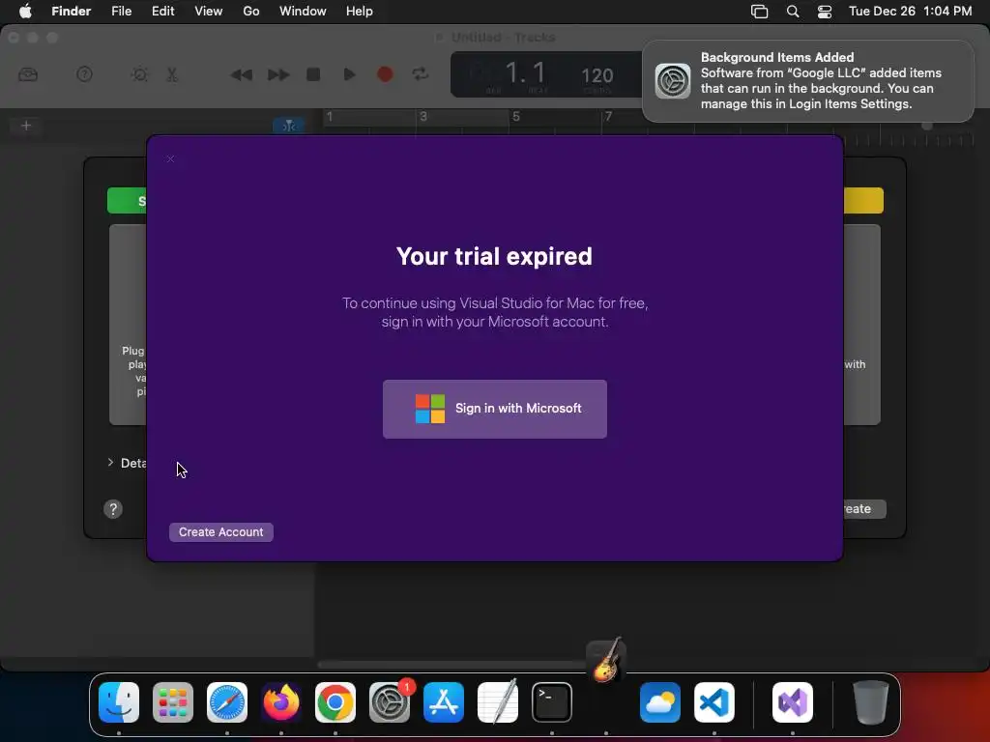Image resolution: width=990 pixels, height=742 pixels.
Task: Click GarageBand guitar icon in Dock
Action: tap(606, 661)
